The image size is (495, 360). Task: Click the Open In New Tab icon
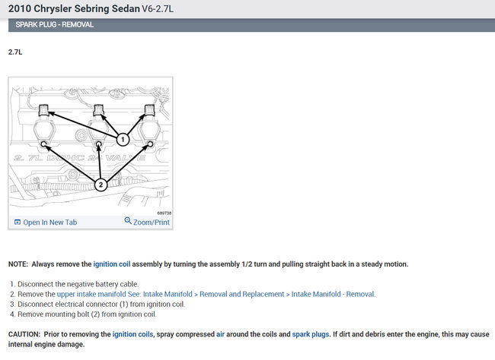(x=17, y=223)
